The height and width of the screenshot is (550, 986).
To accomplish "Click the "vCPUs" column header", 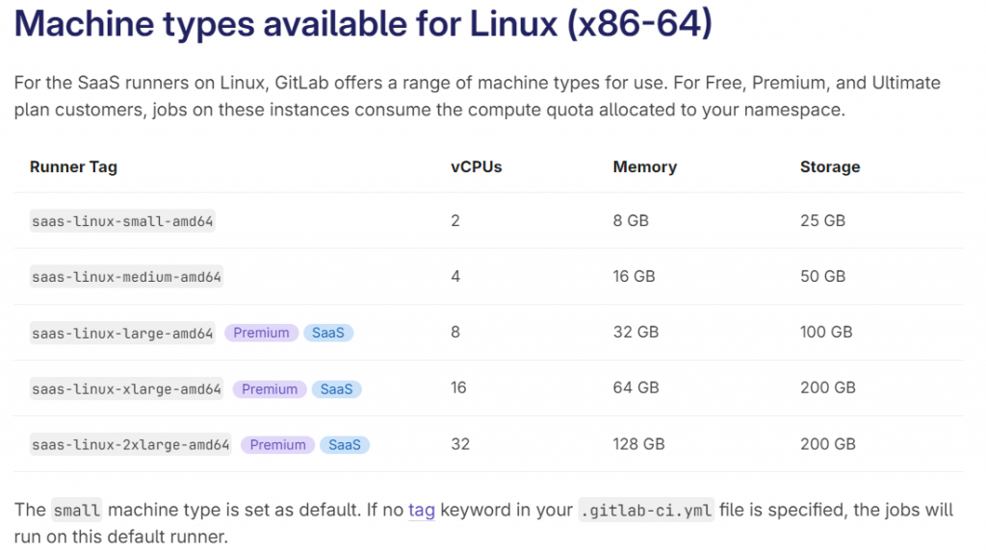I will click(x=476, y=166).
